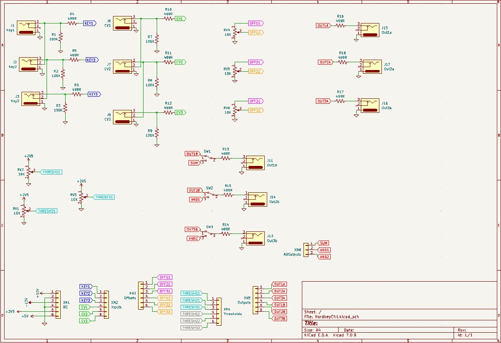This screenshot has height=343, width=501.
Task: Click the RV4 potentiometer symbol
Action: (235, 32)
